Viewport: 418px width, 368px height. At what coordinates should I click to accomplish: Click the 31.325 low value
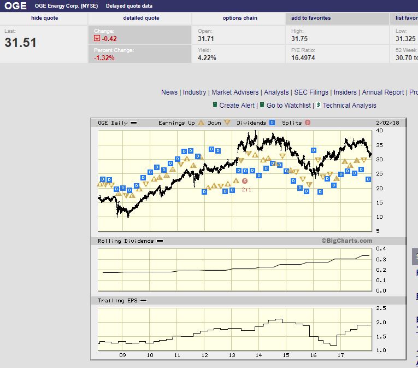pyautogui.click(x=405, y=39)
